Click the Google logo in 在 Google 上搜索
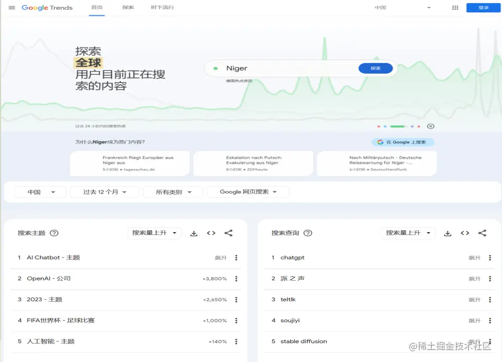The width and height of the screenshot is (502, 362). click(x=380, y=142)
